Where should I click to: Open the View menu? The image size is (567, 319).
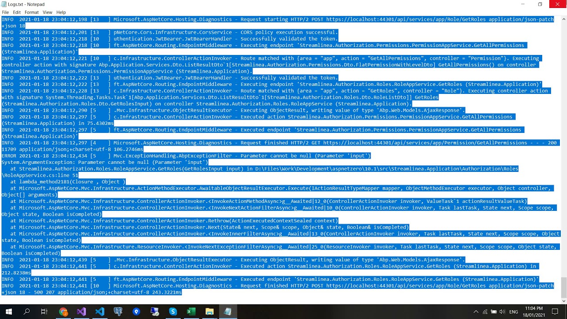[47, 12]
